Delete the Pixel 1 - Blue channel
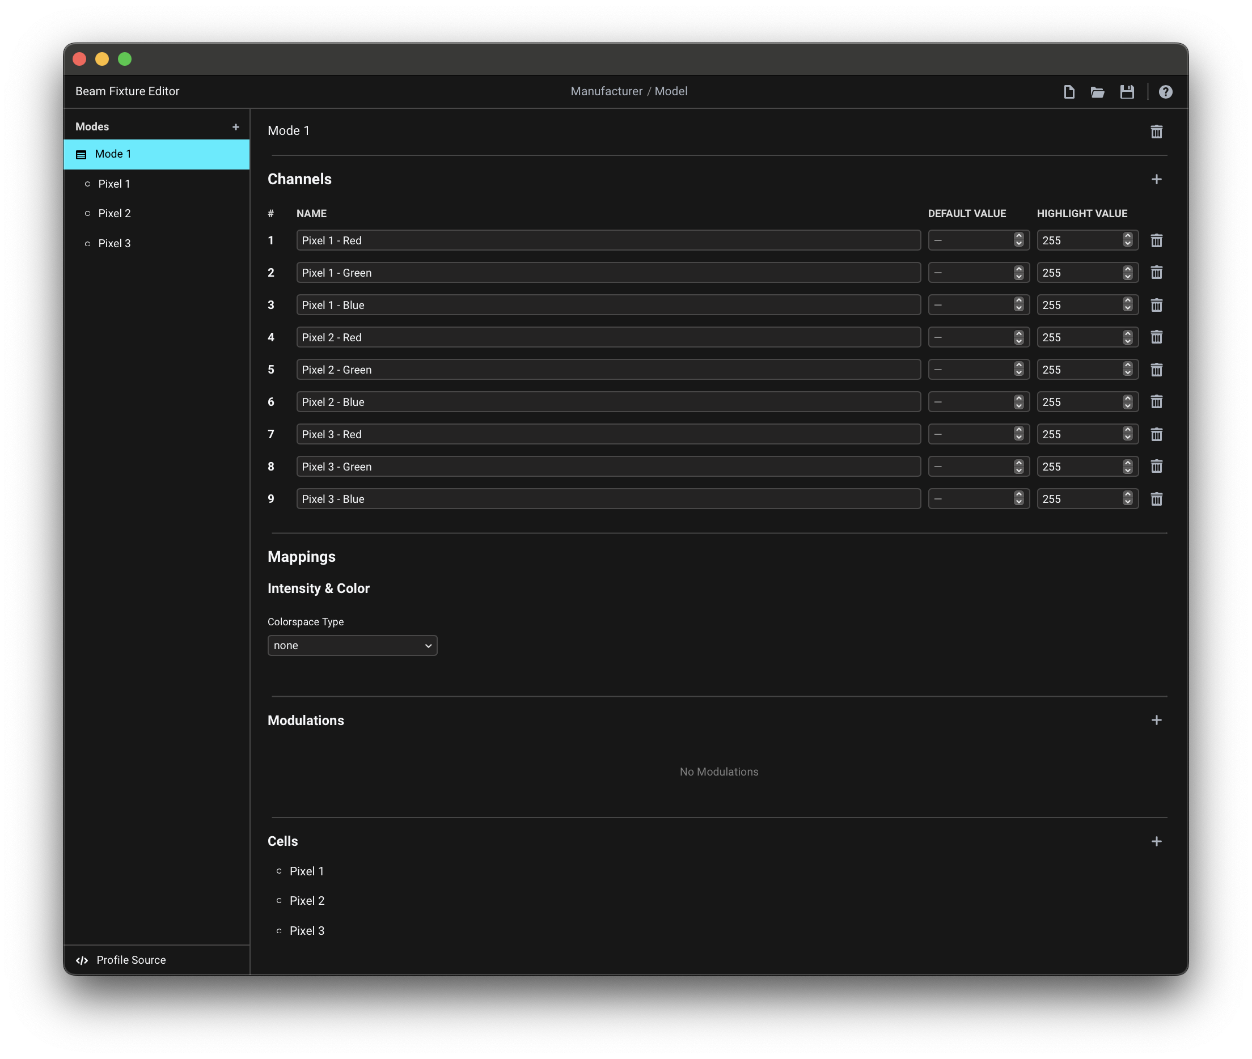The width and height of the screenshot is (1252, 1059). click(x=1157, y=305)
